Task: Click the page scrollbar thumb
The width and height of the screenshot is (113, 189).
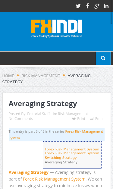Action: click(x=111, y=12)
